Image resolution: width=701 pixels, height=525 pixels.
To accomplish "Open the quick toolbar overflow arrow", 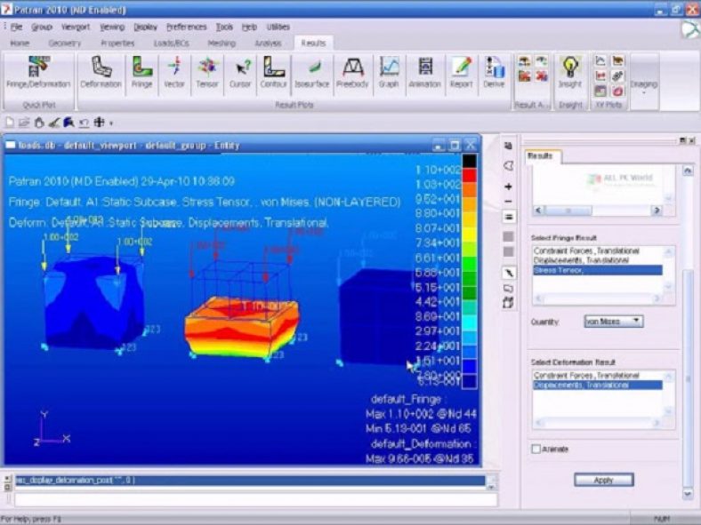I will [x=111, y=123].
